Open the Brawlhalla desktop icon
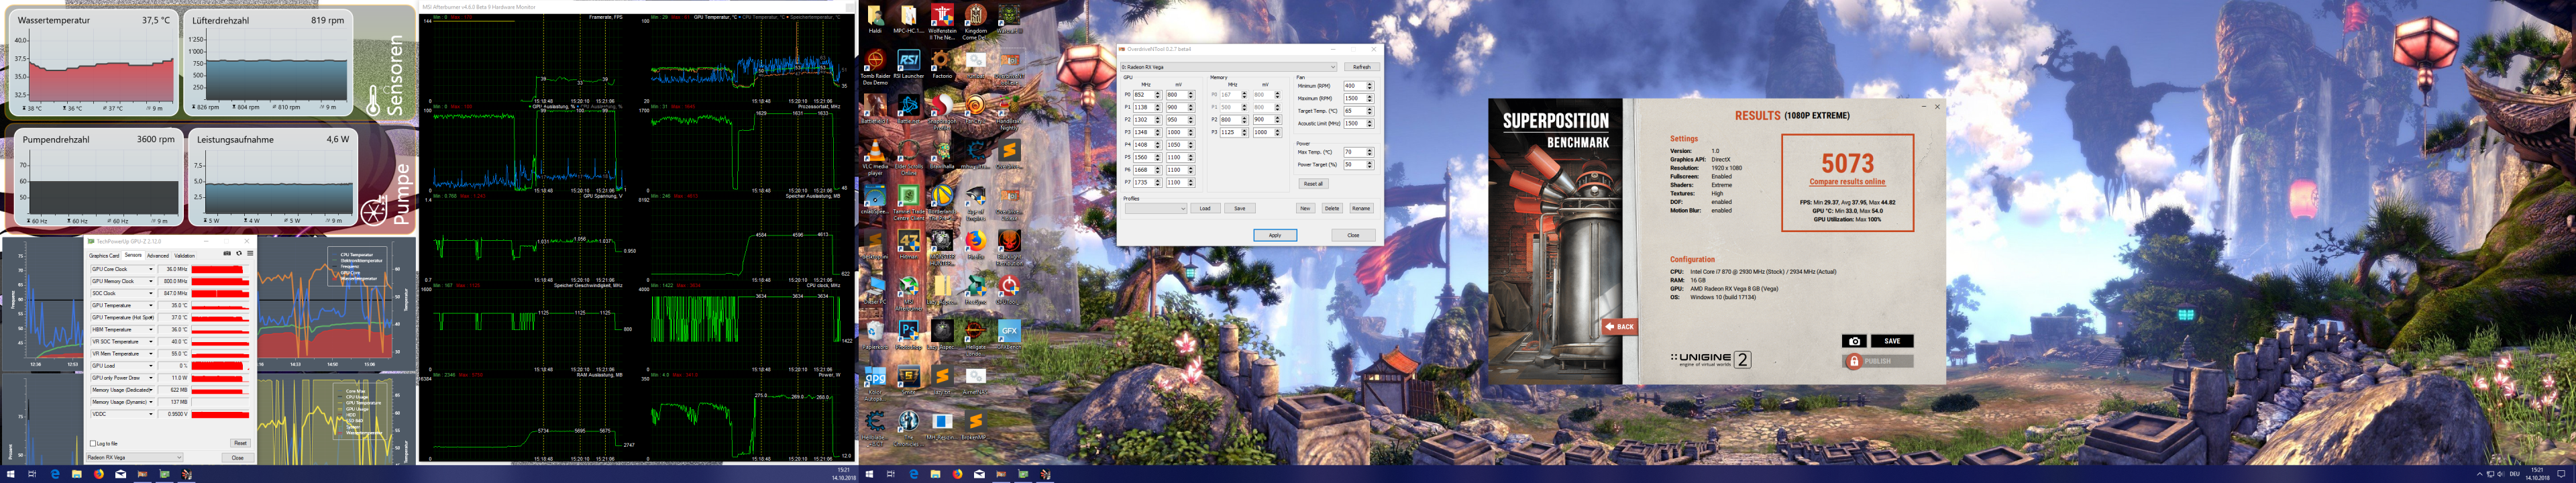The height and width of the screenshot is (483, 2576). [942, 155]
